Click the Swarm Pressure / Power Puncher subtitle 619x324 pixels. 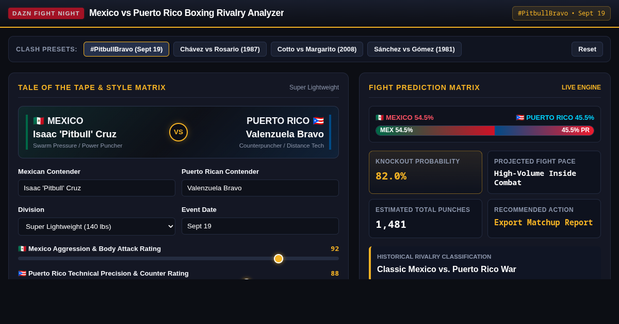coord(78,146)
